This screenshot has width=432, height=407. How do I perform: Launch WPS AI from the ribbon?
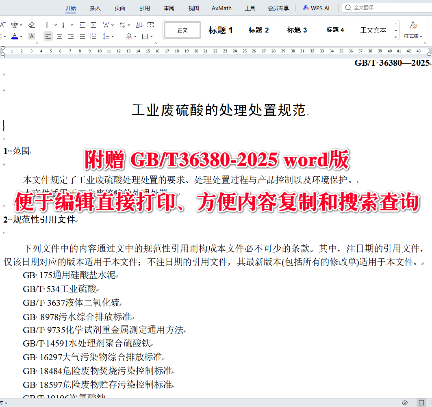click(x=316, y=8)
